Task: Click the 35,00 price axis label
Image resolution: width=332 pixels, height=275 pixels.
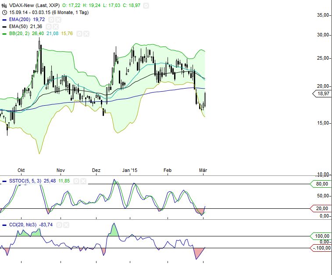Action: click(x=323, y=15)
